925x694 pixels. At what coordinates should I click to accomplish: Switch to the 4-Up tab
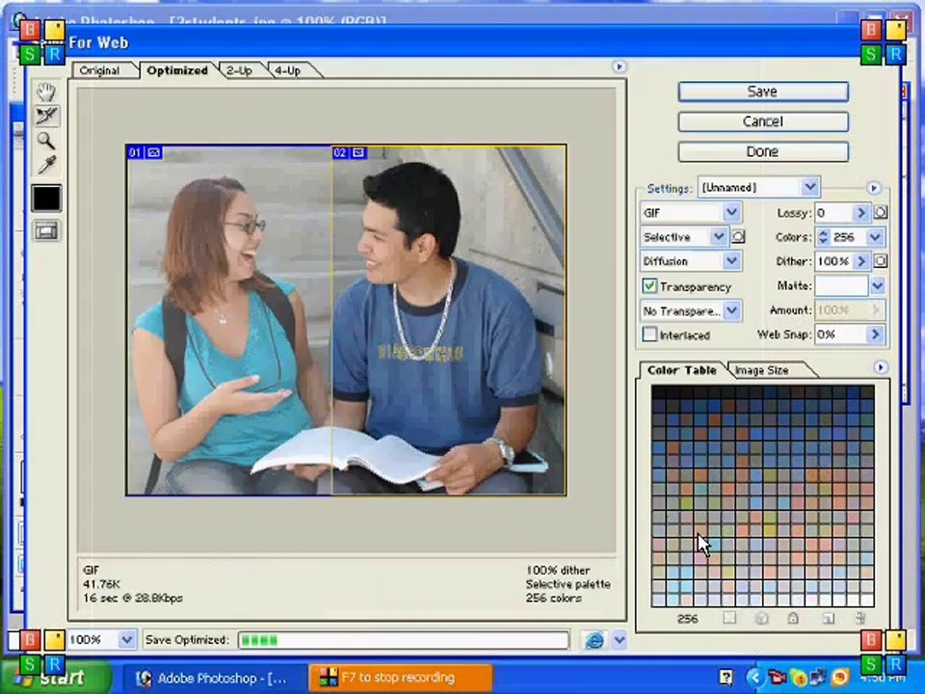tap(288, 70)
